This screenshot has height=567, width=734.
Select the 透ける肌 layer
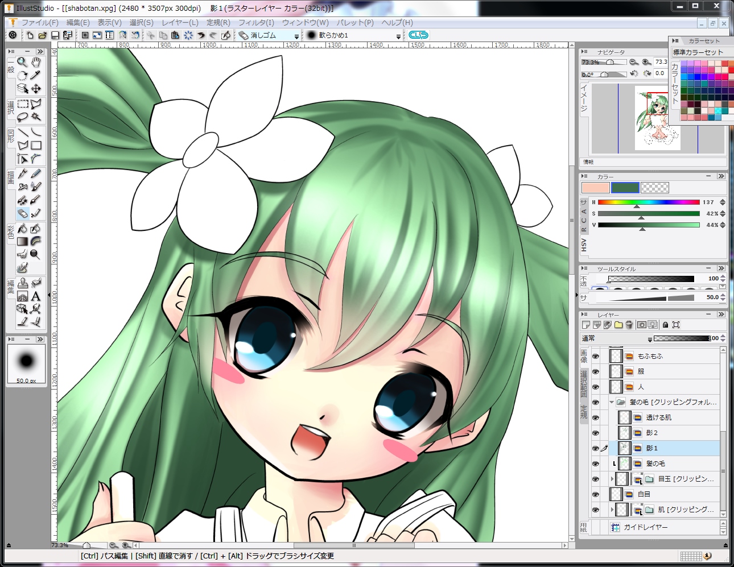coord(668,417)
